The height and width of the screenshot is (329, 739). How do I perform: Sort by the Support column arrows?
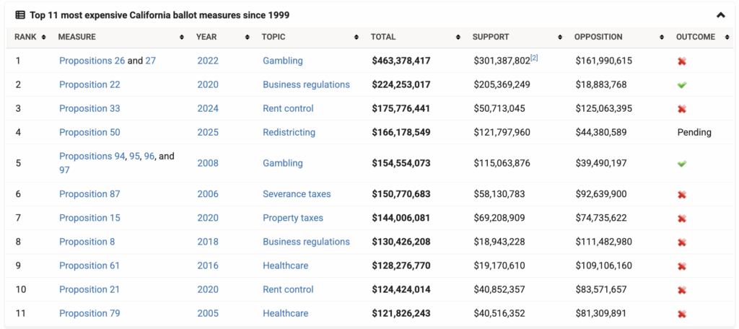[x=560, y=37]
